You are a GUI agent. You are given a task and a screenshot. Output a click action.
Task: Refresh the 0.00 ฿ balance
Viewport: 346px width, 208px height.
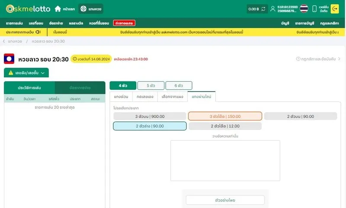coord(263,9)
